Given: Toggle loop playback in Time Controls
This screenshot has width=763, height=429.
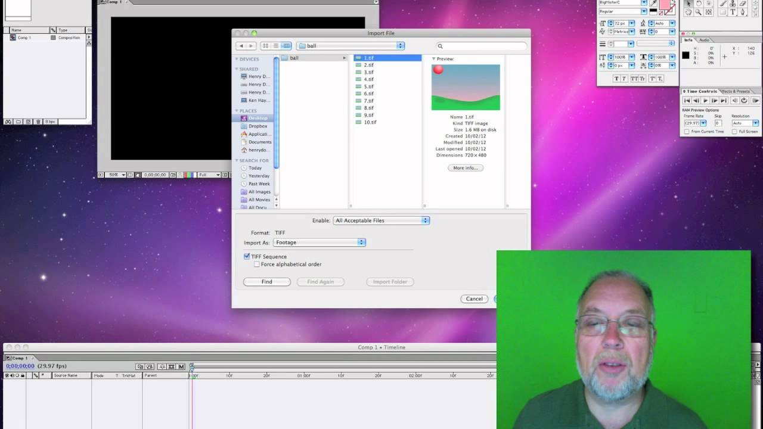Looking at the screenshot, I should pos(744,100).
